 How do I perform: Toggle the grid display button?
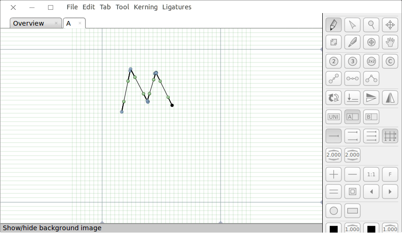(x=390, y=136)
